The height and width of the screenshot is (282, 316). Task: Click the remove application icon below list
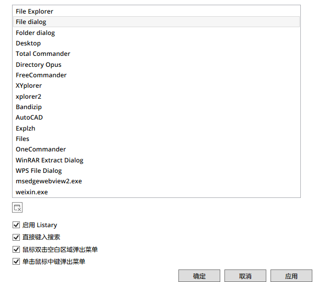(x=17, y=208)
